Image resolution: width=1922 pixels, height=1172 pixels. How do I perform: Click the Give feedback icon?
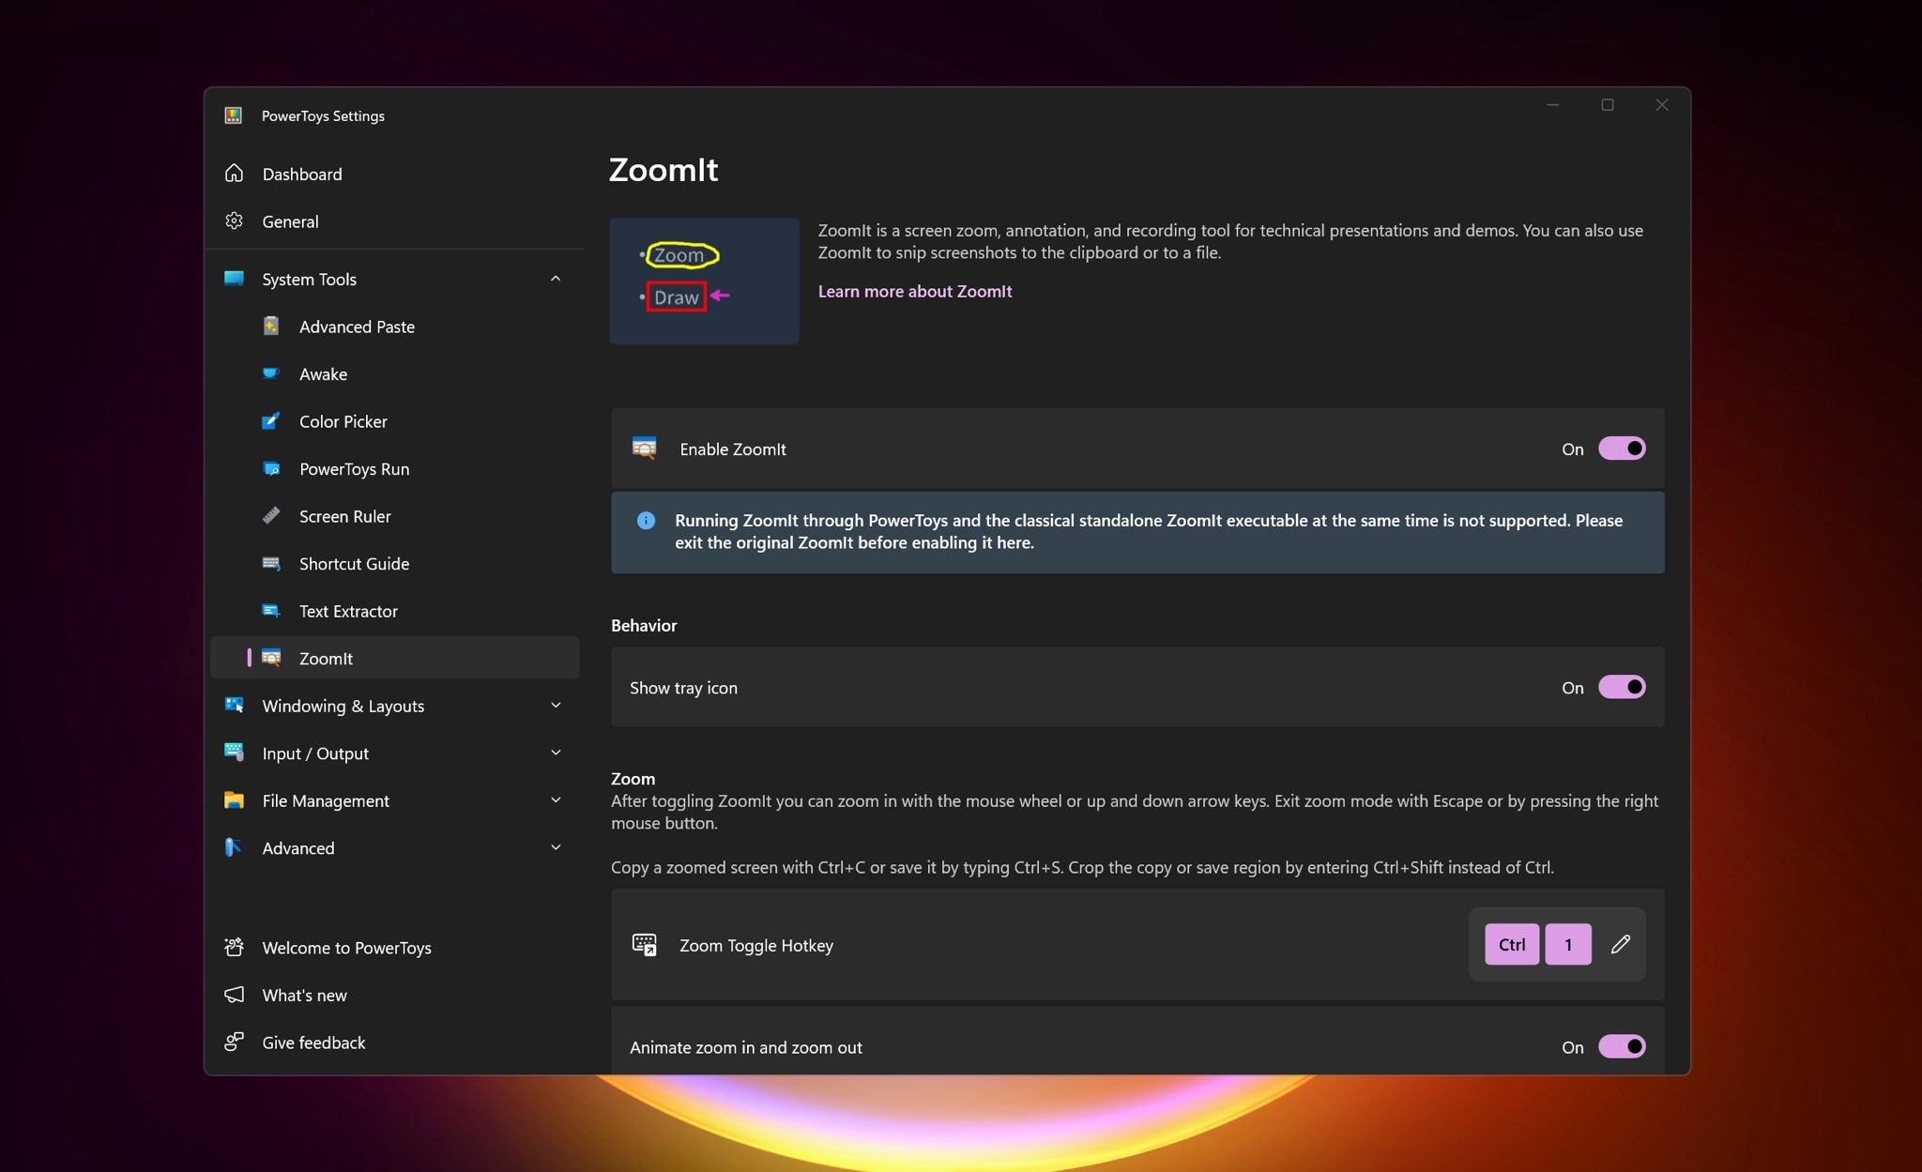pyautogui.click(x=234, y=1042)
